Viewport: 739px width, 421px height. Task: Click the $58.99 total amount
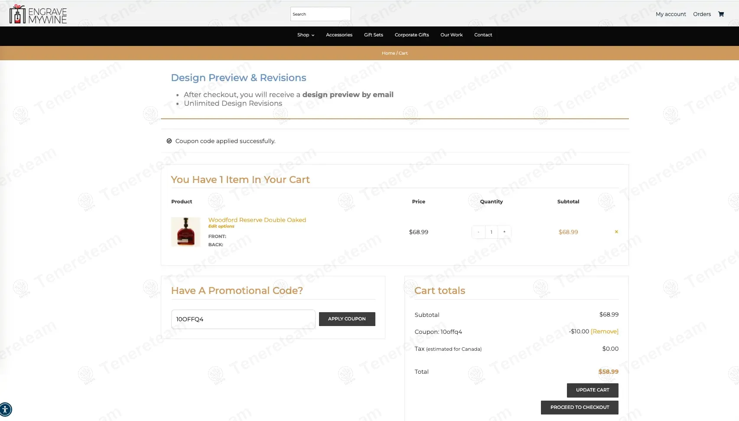click(x=608, y=372)
